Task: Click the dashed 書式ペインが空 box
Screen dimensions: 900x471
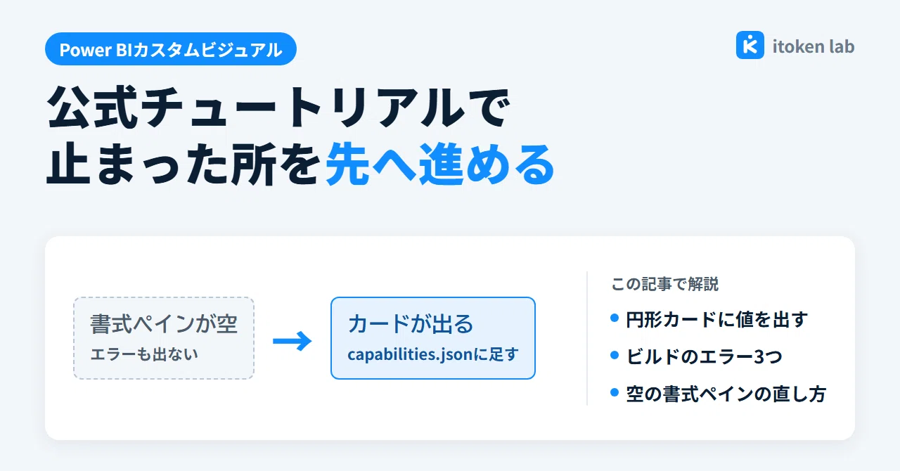Action: pos(164,338)
